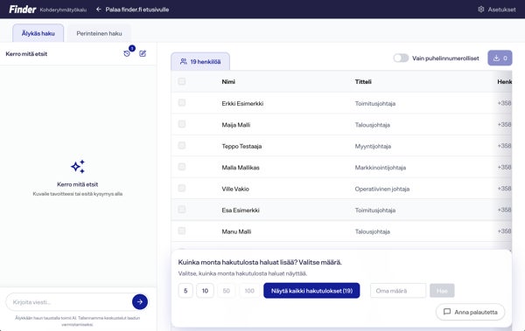
Task: Click the Markkinointijohtaja title cell
Action: [381, 168]
